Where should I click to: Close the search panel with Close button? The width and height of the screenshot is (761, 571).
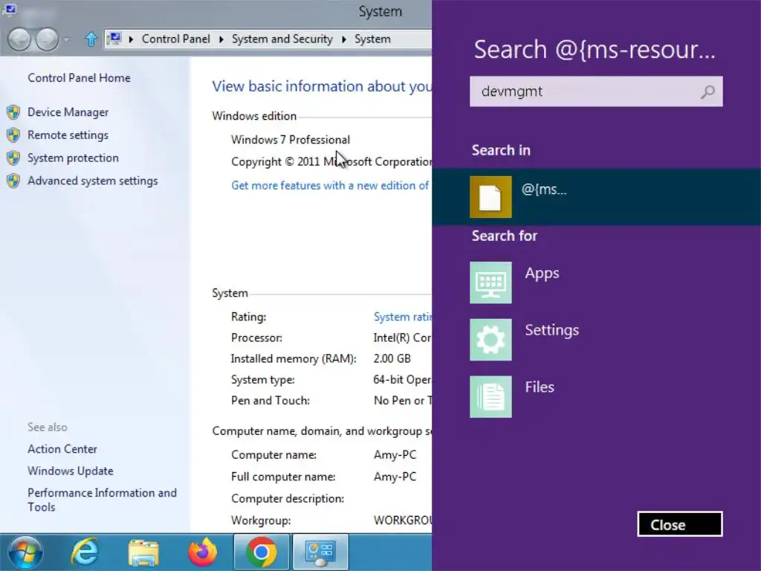[679, 524]
